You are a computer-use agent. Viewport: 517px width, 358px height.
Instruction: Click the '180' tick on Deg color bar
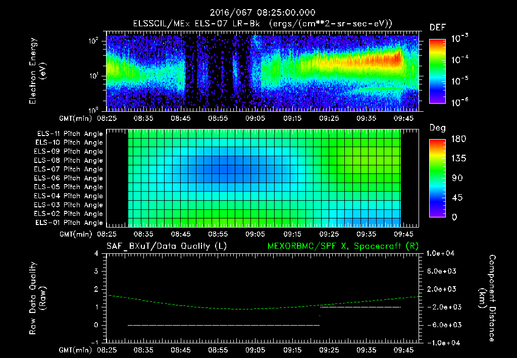(x=458, y=139)
